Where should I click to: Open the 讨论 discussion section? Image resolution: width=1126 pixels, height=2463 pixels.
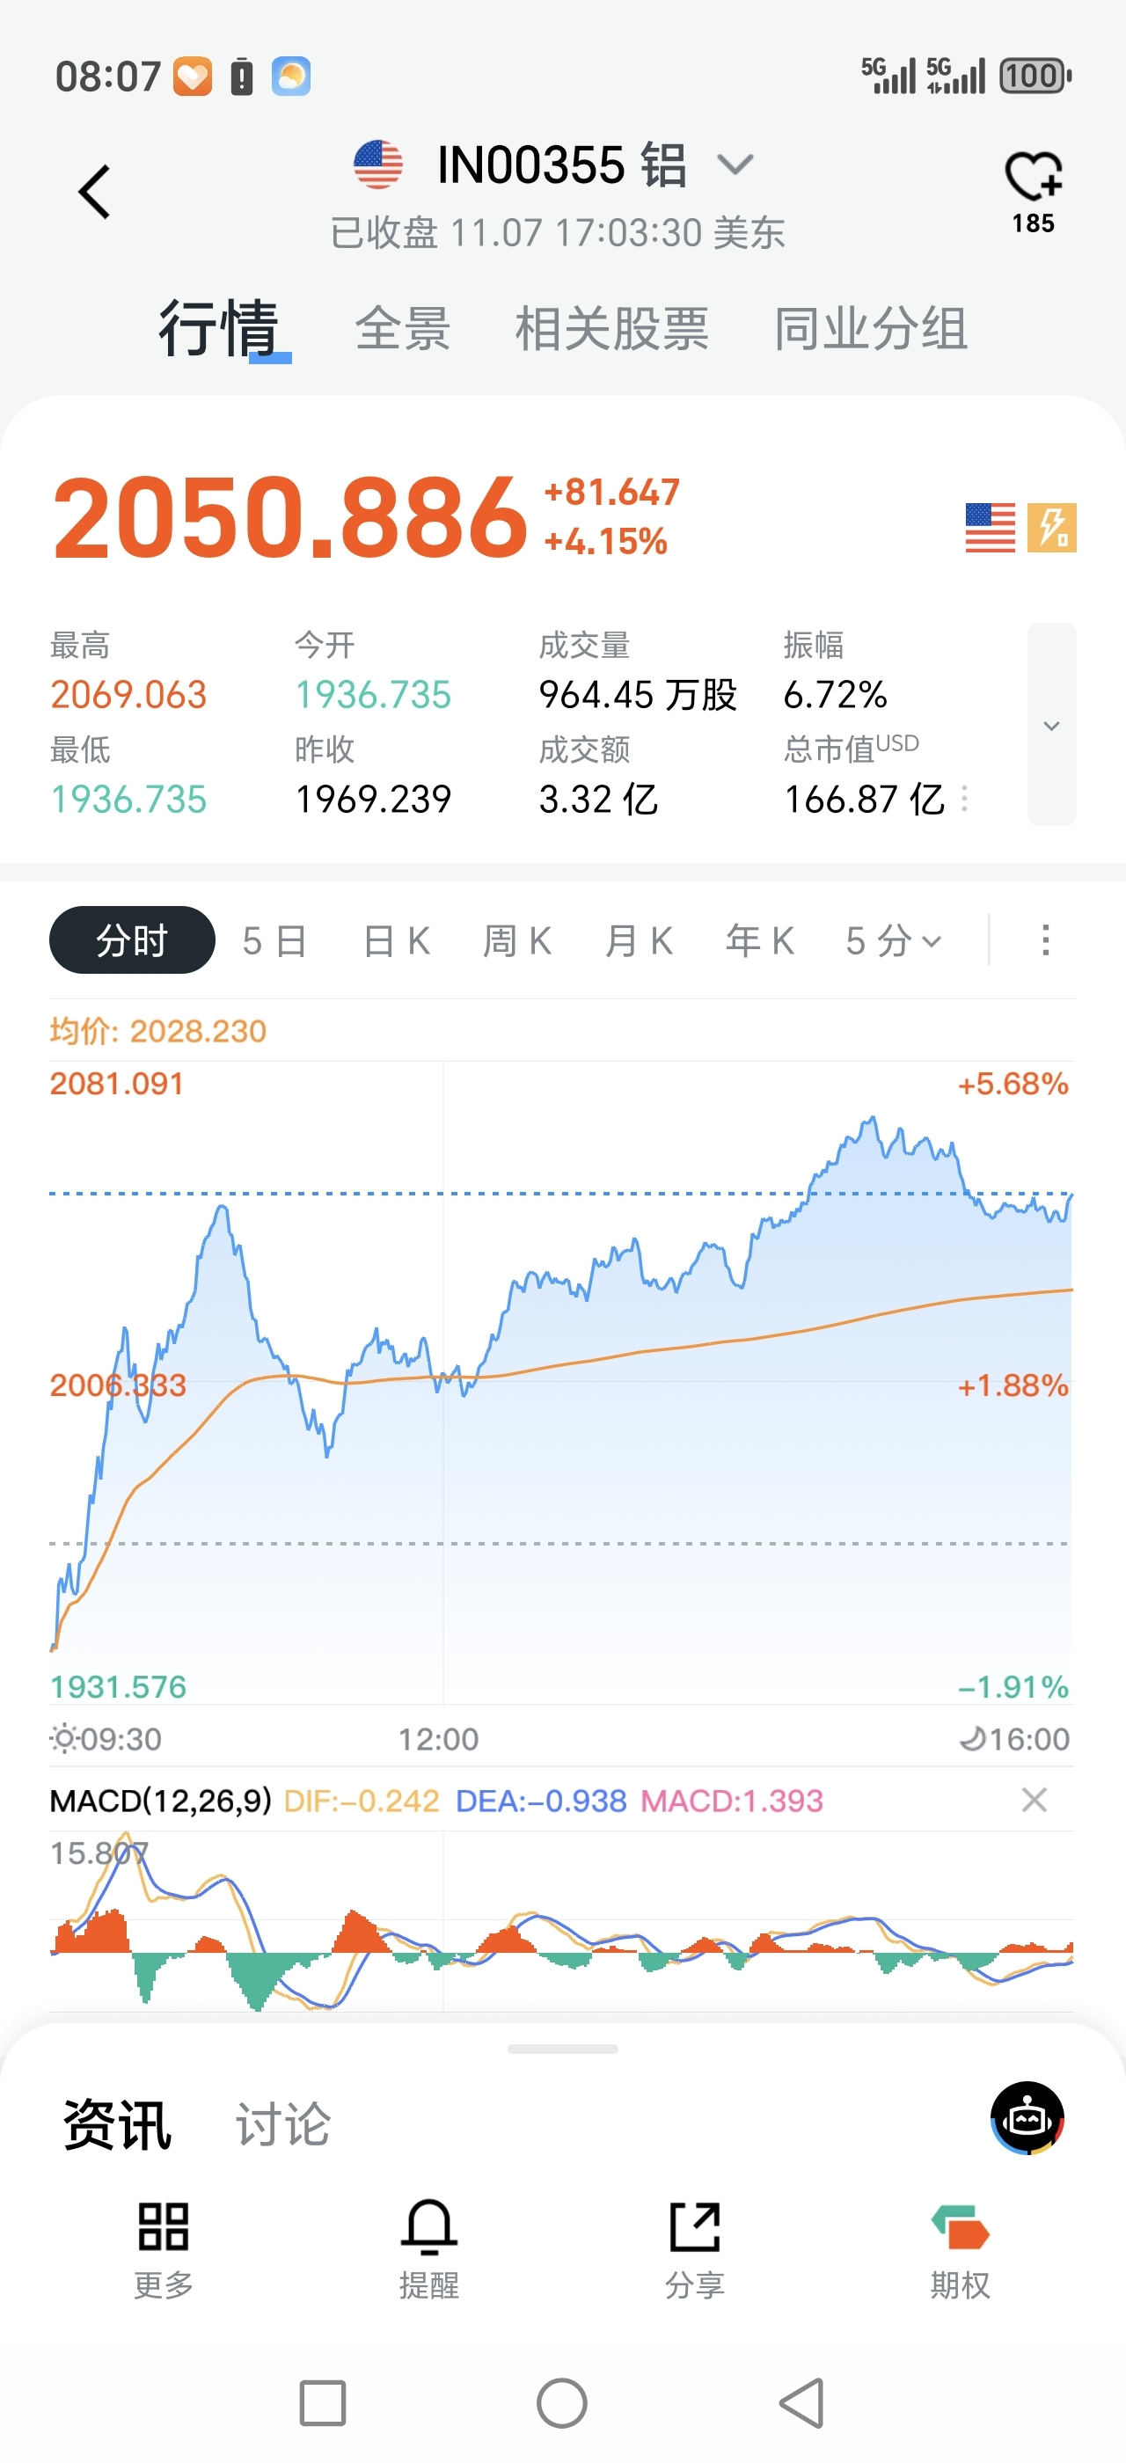[283, 2124]
